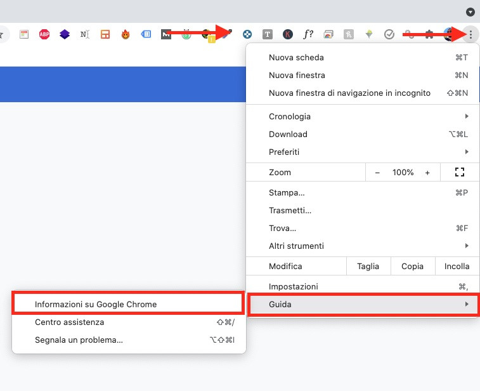The width and height of the screenshot is (480, 391).
Task: Click the 100% zoom value
Action: (403, 172)
